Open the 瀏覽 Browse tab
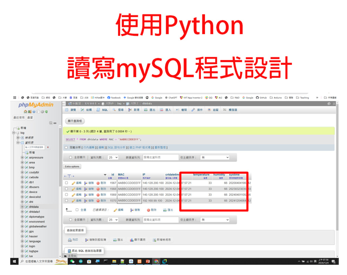 click(x=71, y=110)
